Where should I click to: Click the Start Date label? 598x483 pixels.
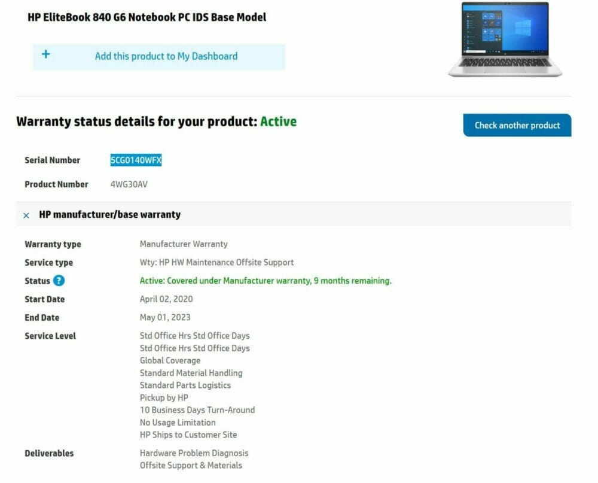point(44,299)
